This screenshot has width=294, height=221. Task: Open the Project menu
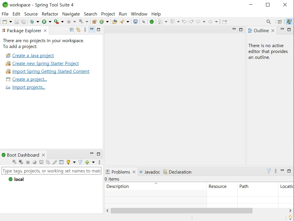(108, 14)
